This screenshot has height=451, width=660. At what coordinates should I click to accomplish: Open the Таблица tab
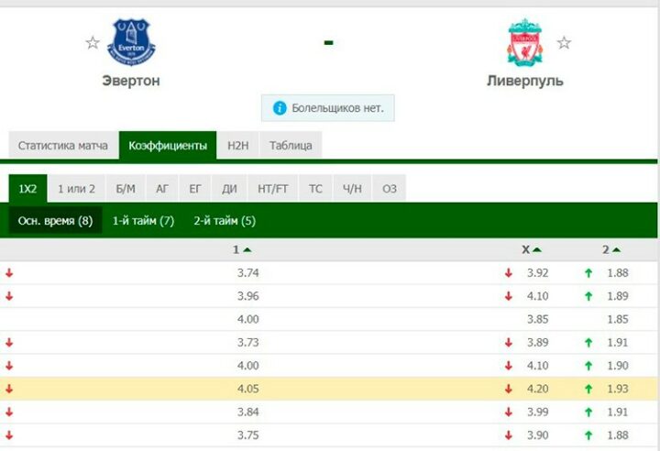(291, 146)
